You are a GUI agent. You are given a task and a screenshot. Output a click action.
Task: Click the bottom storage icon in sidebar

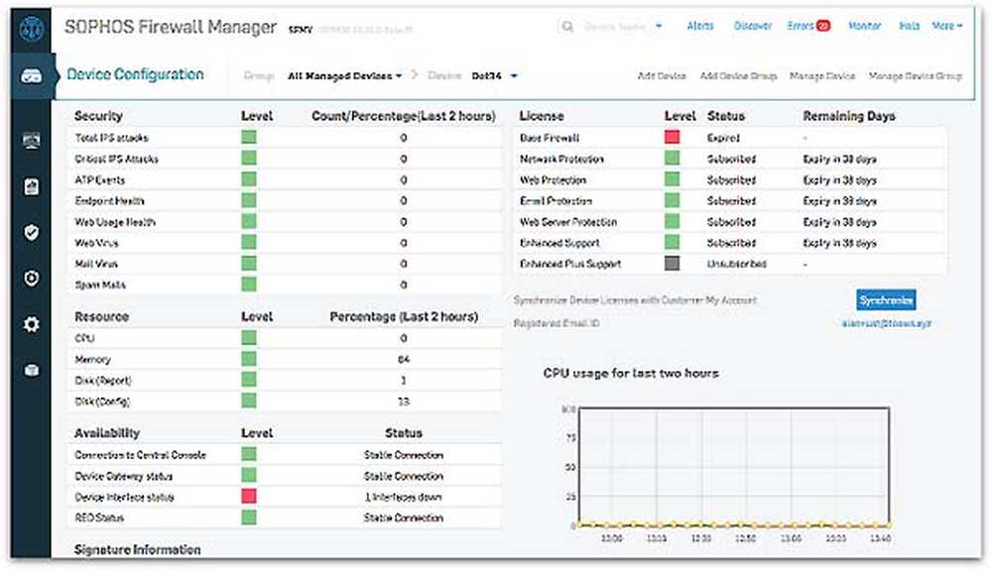[x=31, y=370]
